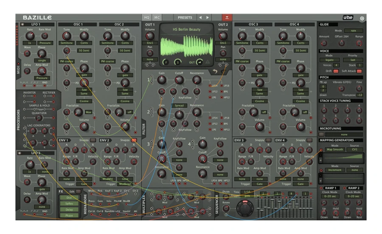Click the LFO 2 RND output jack

point(45,214)
